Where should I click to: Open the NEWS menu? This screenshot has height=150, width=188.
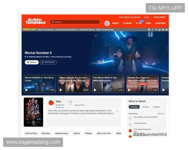tap(149, 23)
